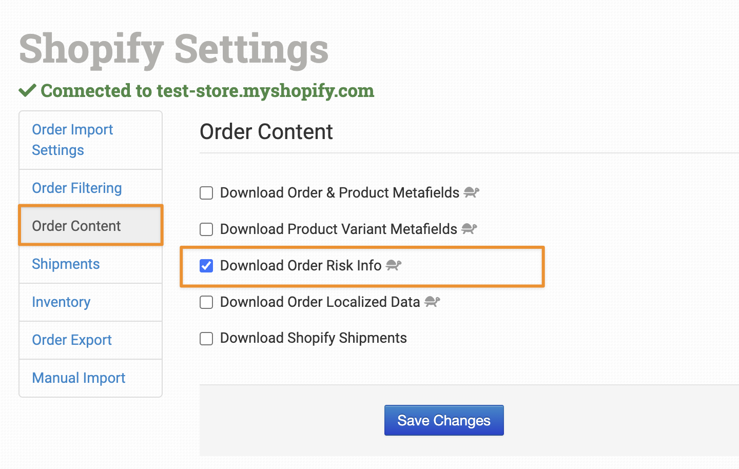This screenshot has height=469, width=739.
Task: Click turtle icon next to Order Localized Data
Action: (x=432, y=302)
